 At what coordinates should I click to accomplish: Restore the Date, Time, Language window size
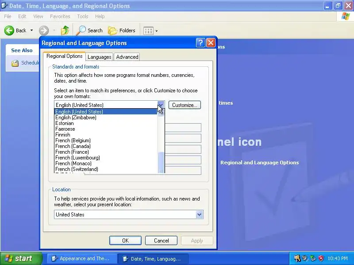pyautogui.click(x=338, y=6)
